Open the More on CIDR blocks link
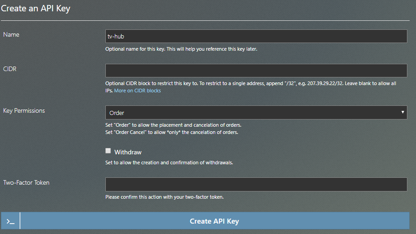This screenshot has height=234, width=416. coord(138,91)
